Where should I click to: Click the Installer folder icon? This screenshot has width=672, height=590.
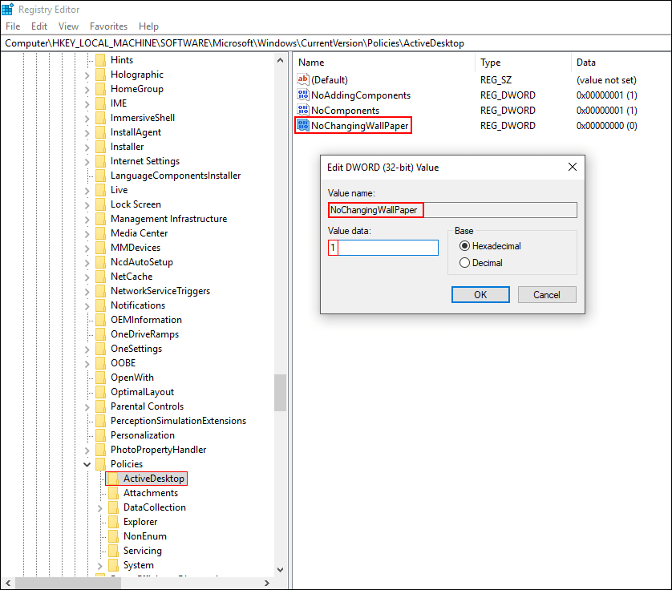(x=100, y=147)
